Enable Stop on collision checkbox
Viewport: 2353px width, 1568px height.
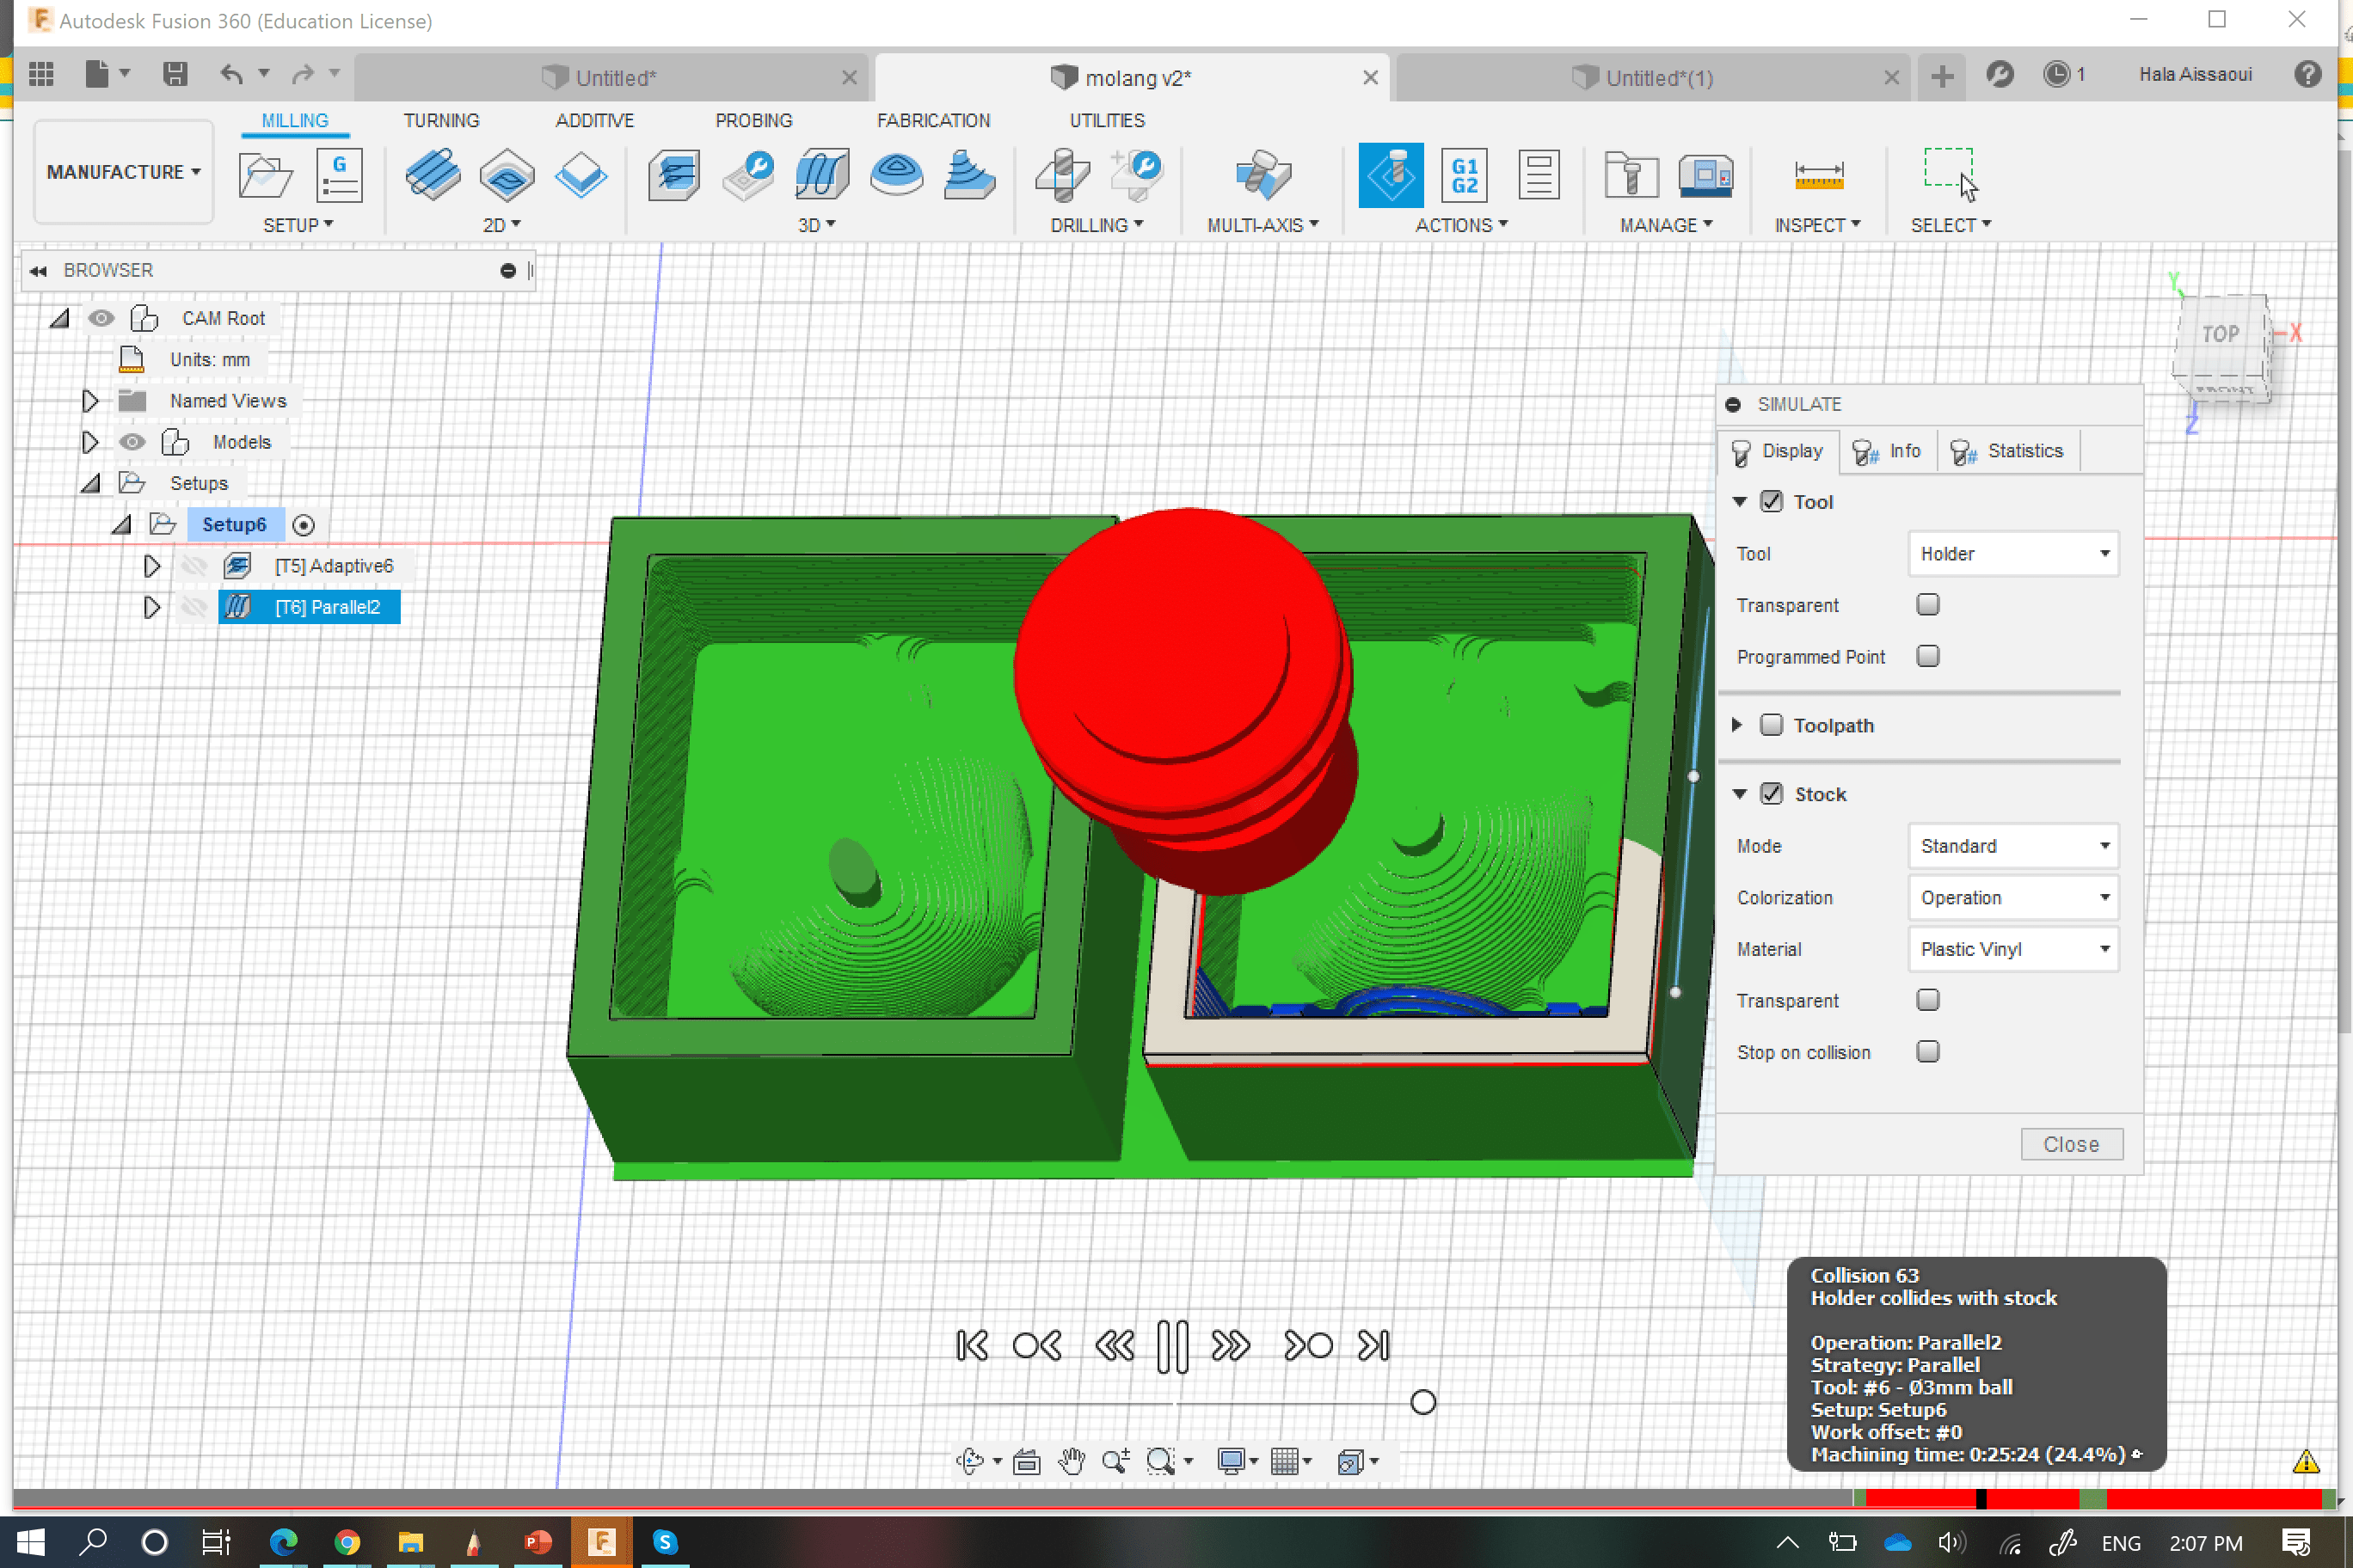point(1926,1052)
